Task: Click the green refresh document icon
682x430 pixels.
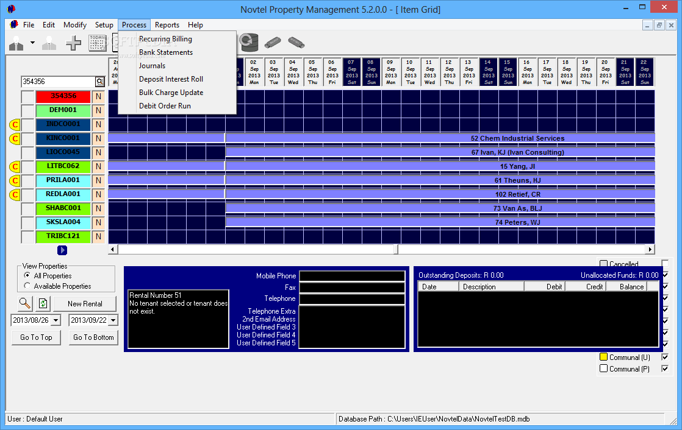Action: [x=43, y=303]
